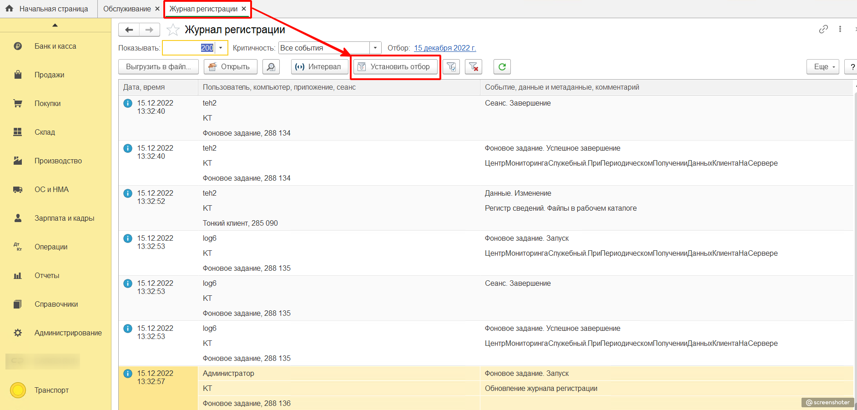The image size is (857, 410).
Task: Click the find/search binoculars icon button
Action: 271,67
